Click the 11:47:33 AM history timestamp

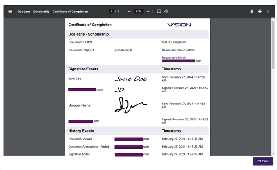click(182, 154)
